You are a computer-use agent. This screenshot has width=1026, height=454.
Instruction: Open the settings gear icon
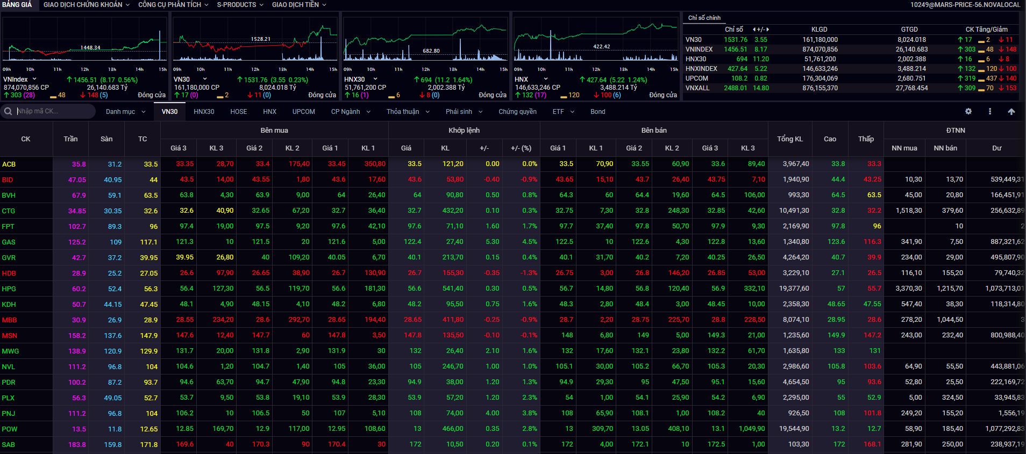tap(968, 111)
